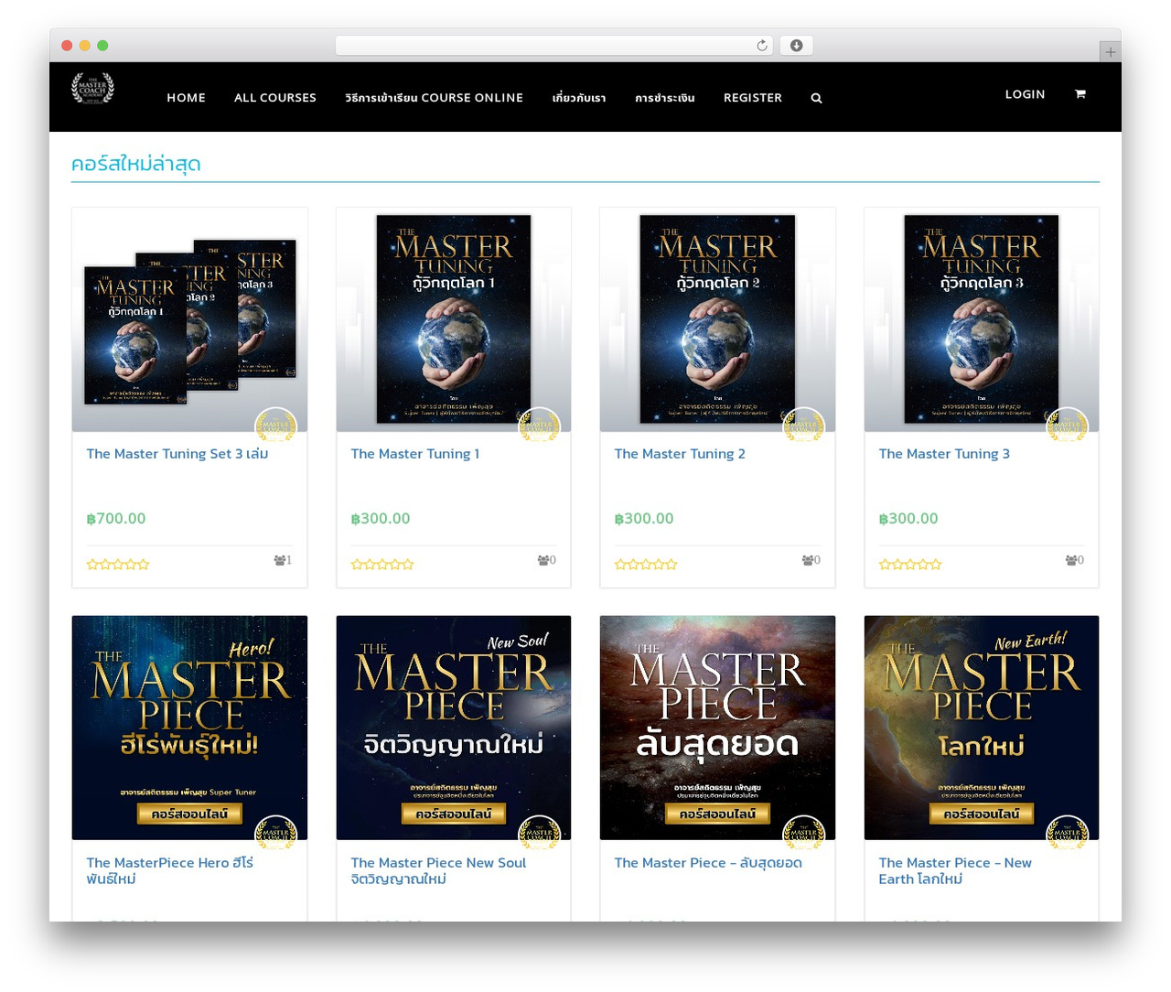Image resolution: width=1171 pixels, height=992 pixels.
Task: Click star rating under Master Tuning 2
Action: 646,565
